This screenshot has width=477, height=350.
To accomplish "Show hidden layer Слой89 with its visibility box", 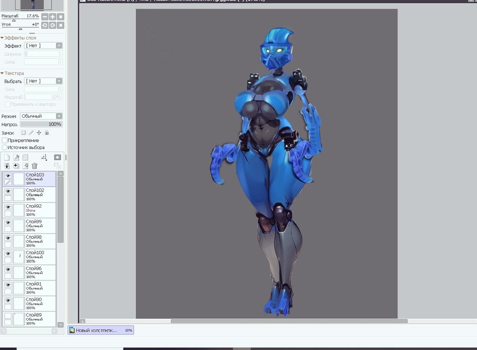I will [8, 316].
